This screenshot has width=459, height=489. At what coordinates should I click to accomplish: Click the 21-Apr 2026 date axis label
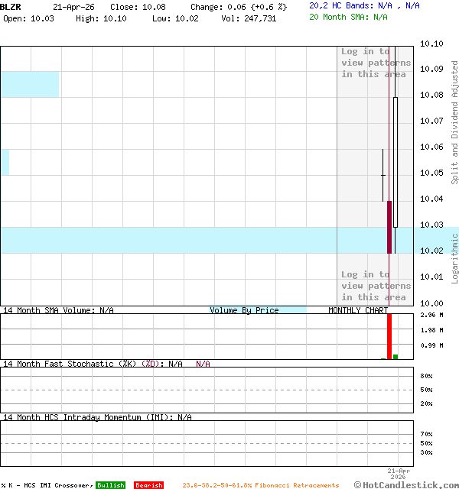[399, 474]
